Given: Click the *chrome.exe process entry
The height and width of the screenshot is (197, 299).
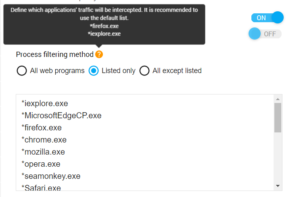Looking at the screenshot, I should tap(44, 140).
